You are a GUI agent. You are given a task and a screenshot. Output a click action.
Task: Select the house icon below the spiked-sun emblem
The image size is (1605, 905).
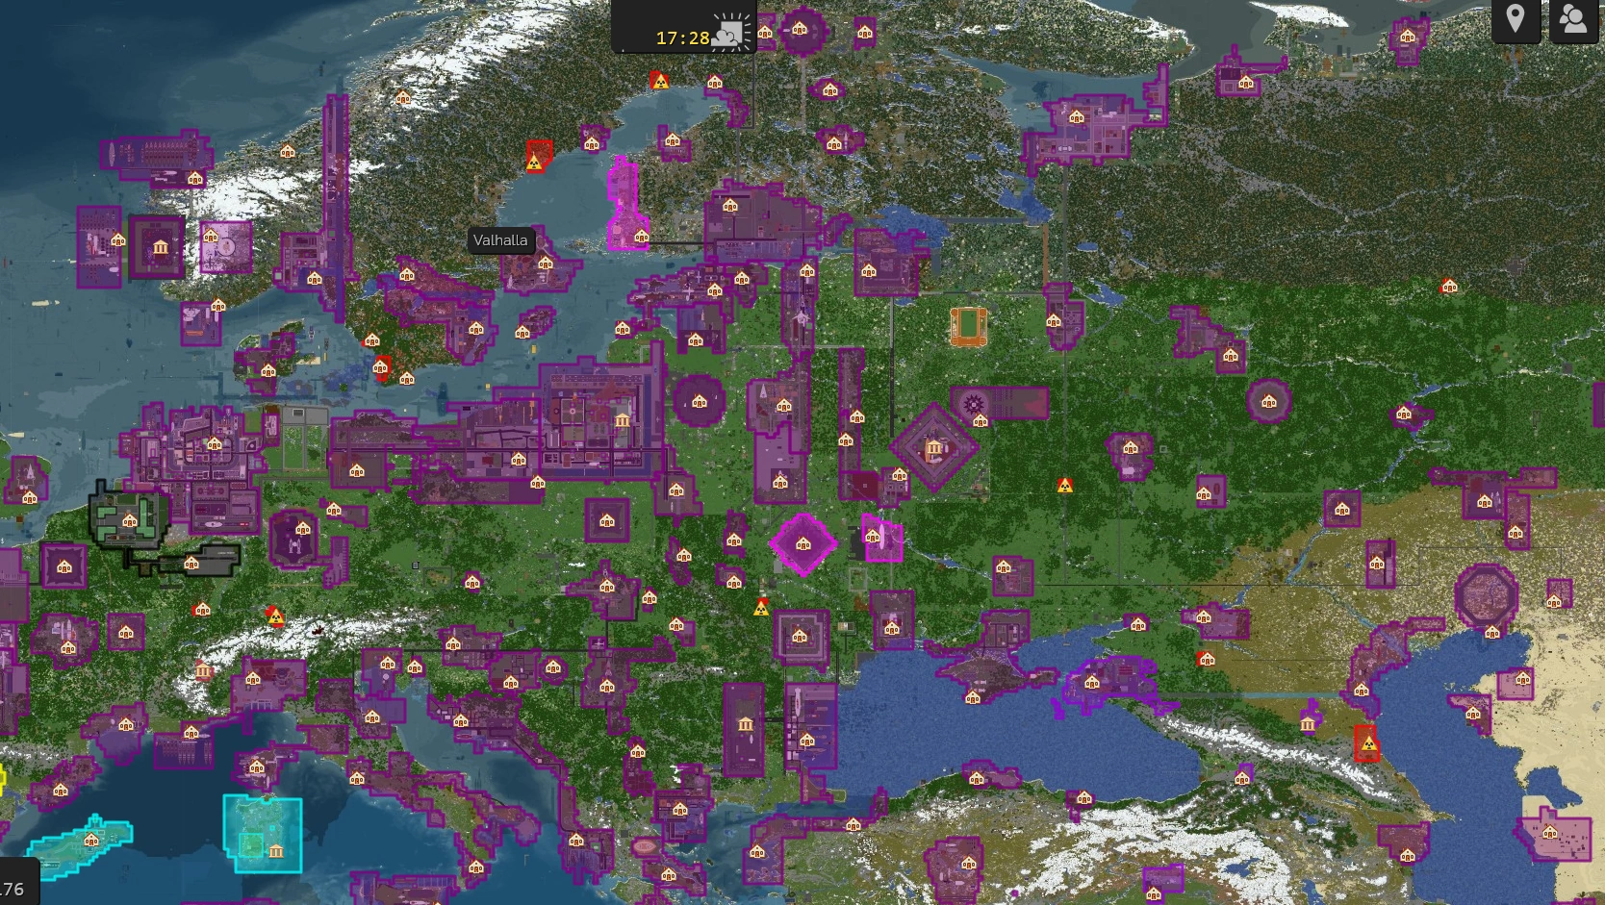pos(980,420)
